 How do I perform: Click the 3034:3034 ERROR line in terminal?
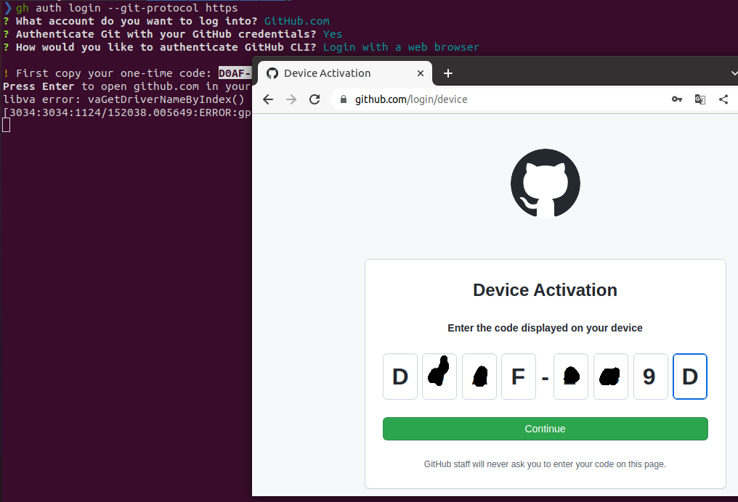coord(127,113)
